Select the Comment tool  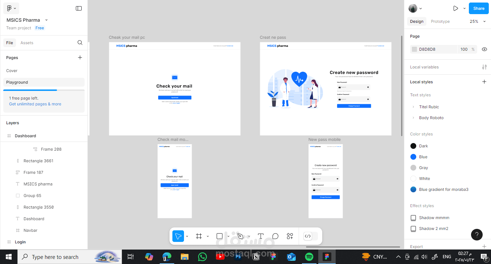tap(275, 236)
